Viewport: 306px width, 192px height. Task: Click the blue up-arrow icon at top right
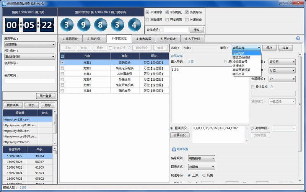[298, 38]
